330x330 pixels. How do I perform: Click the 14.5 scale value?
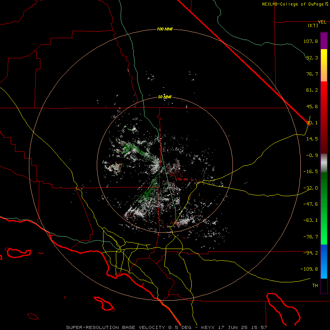coord(312,139)
